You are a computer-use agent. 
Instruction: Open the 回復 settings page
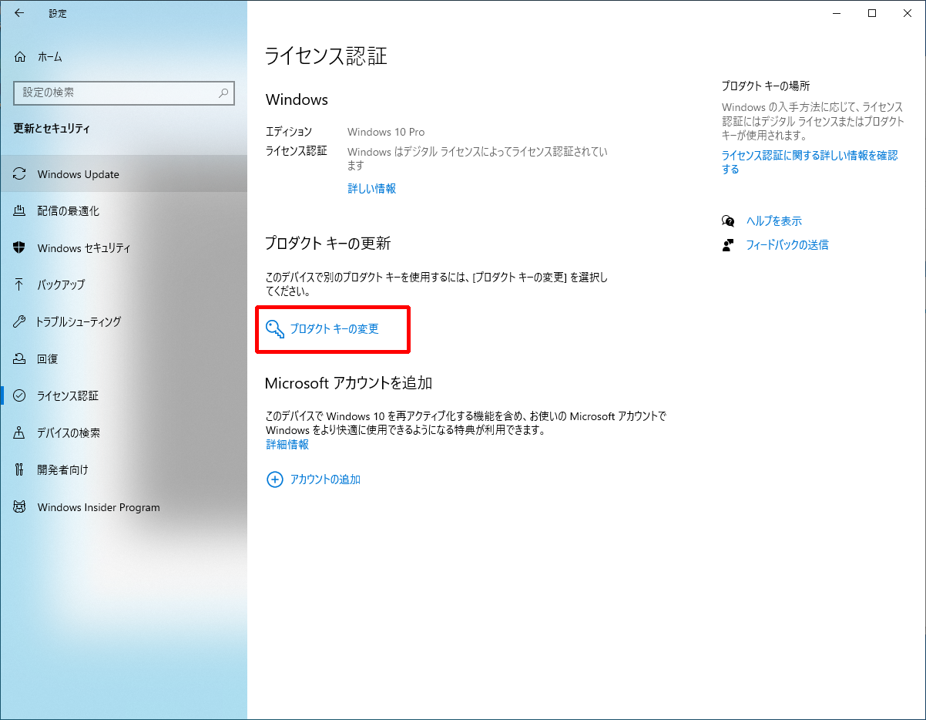tap(123, 358)
